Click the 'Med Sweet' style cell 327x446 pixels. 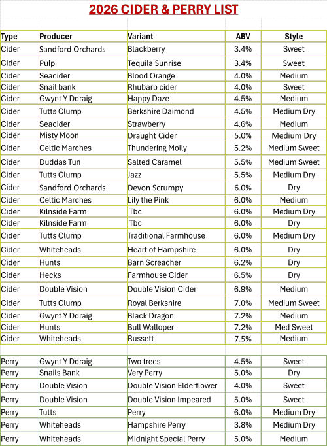[294, 328]
